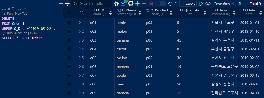
Task: Sort by O_Name using its sort arrows
Action: pos(140,13)
